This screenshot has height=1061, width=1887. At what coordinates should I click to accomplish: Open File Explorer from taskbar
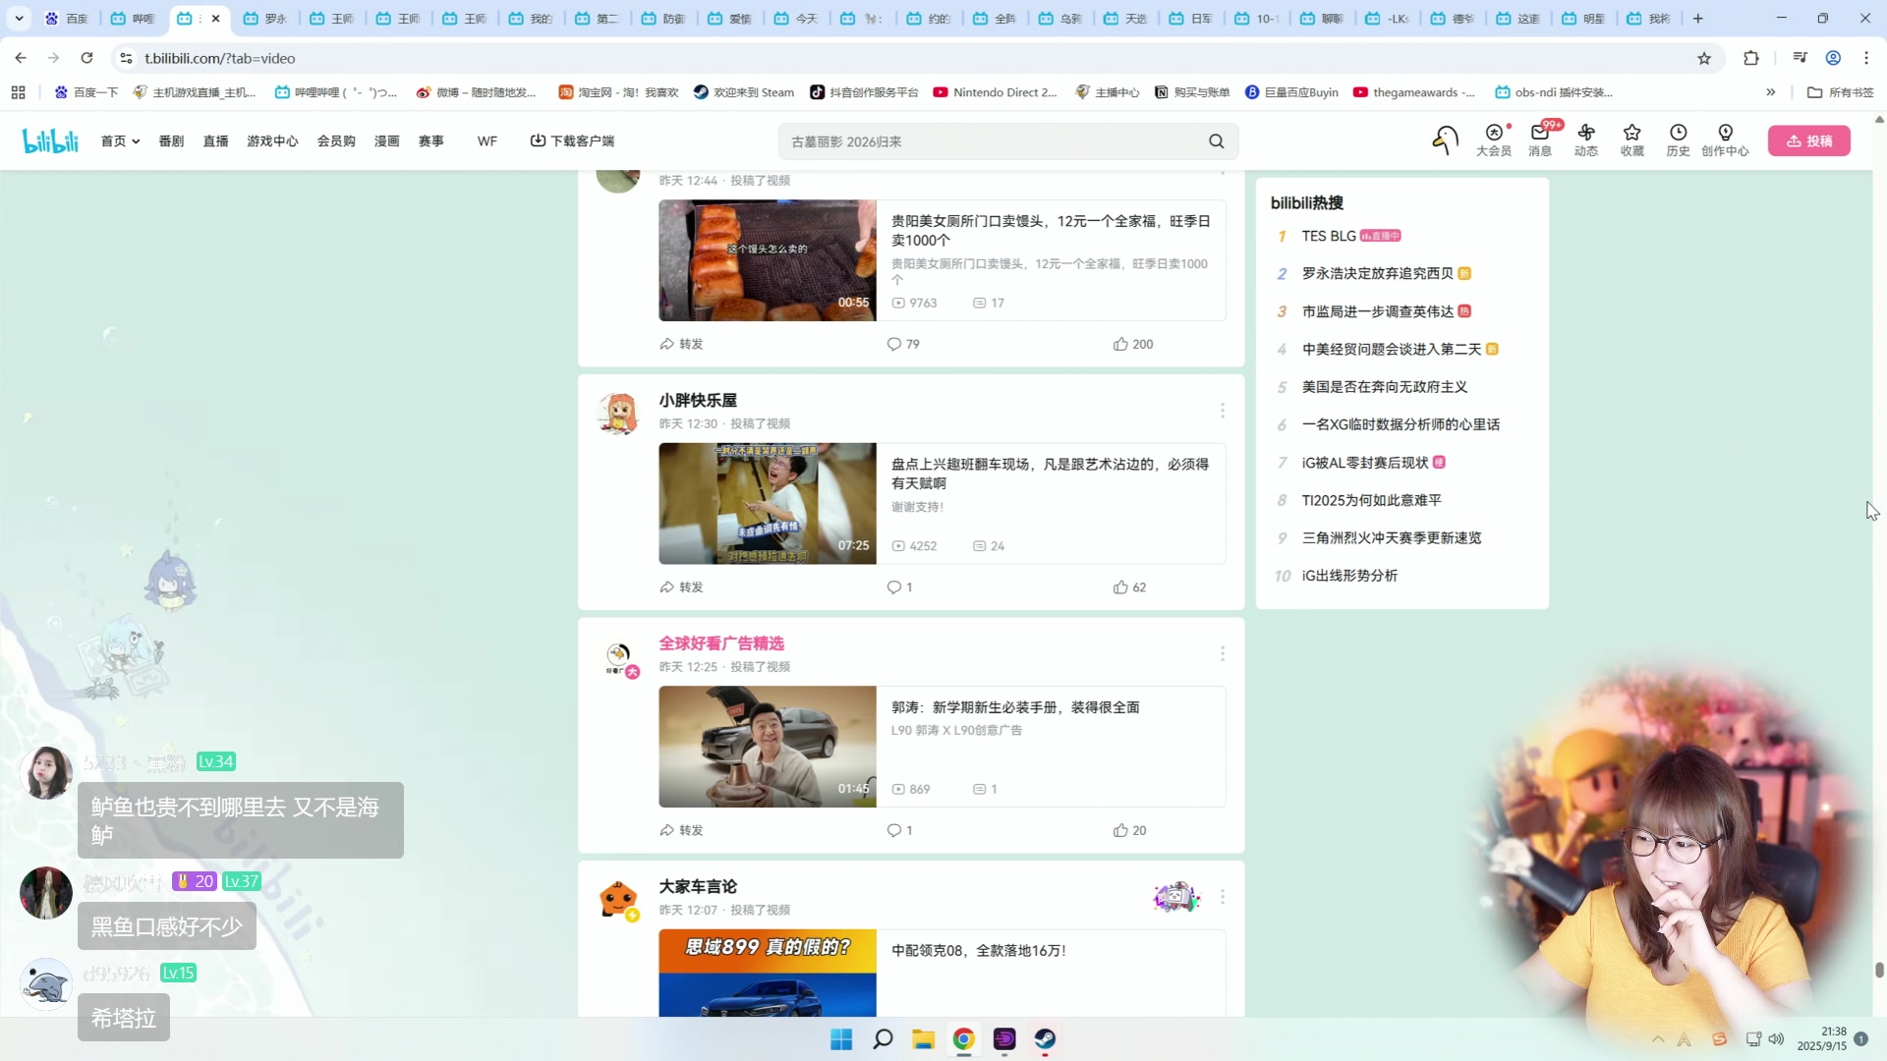(923, 1039)
